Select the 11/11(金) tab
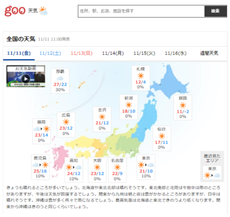 coord(19,53)
